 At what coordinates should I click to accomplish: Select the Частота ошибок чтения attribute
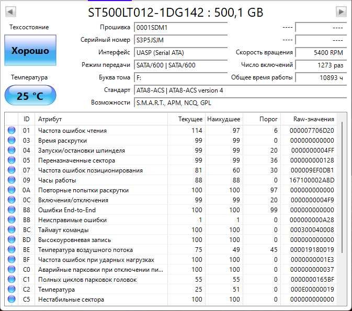pyautogui.click(x=72, y=131)
